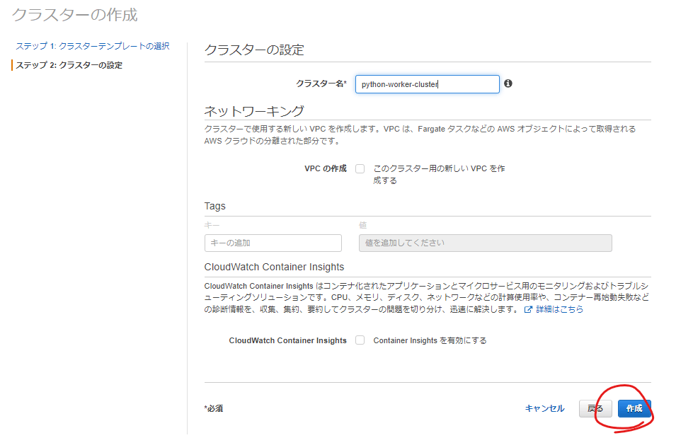Click the ネットワーキング section heading
Viewport: 693px width, 438px height.
click(x=254, y=111)
